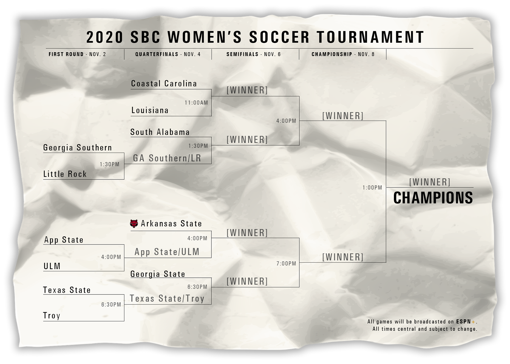Click the Championship Nov. 8 header
Screen dimensions: 510x364
coord(343,54)
